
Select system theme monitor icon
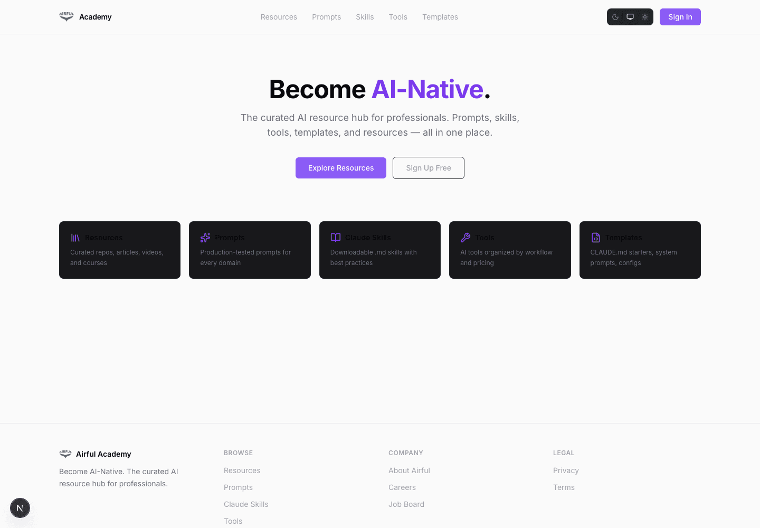(630, 17)
